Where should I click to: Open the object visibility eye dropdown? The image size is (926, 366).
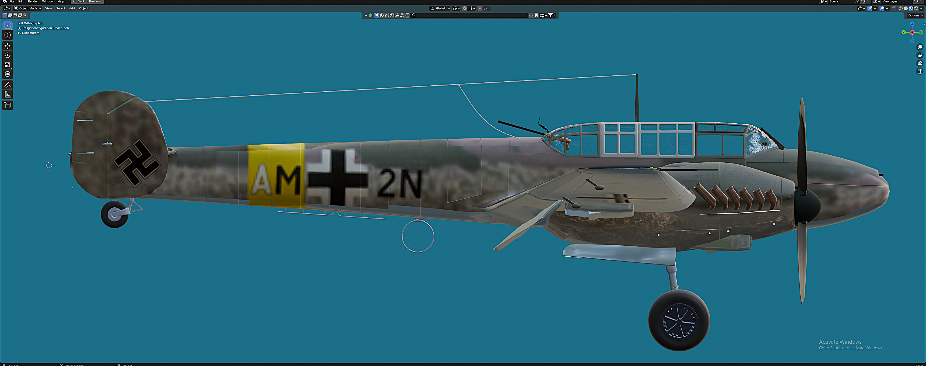[861, 9]
